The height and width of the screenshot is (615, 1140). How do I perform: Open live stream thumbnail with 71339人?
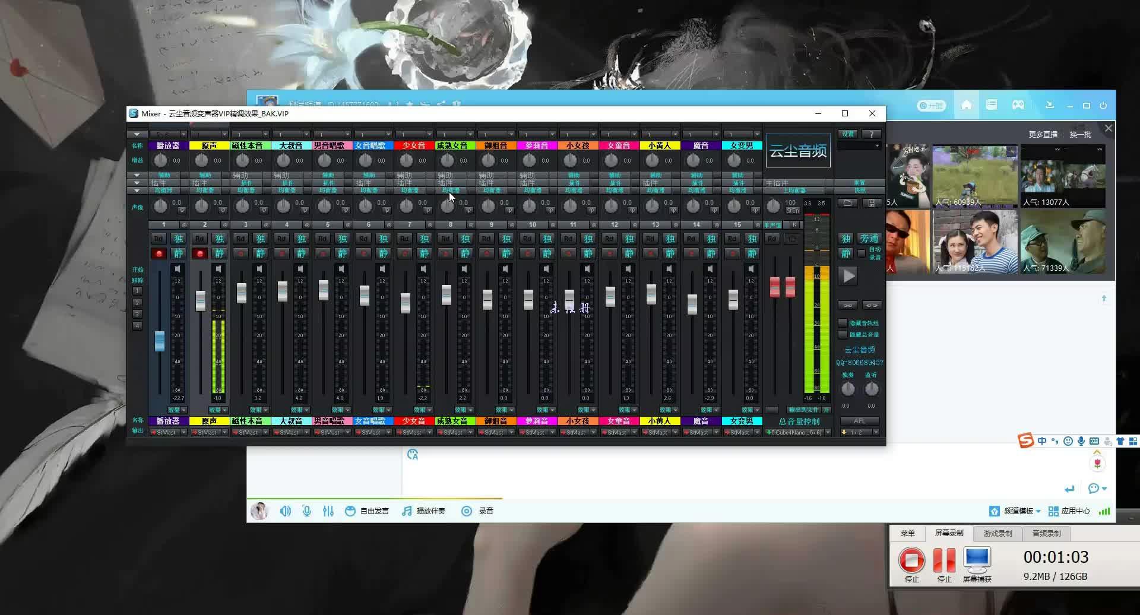(x=1063, y=242)
